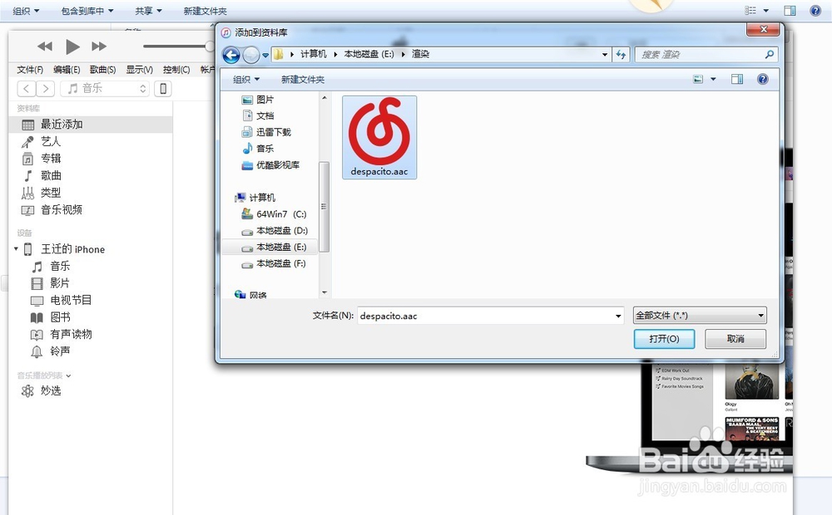Click iTunes forward navigation arrow
Viewport: 832px width, 515px height.
(46, 89)
